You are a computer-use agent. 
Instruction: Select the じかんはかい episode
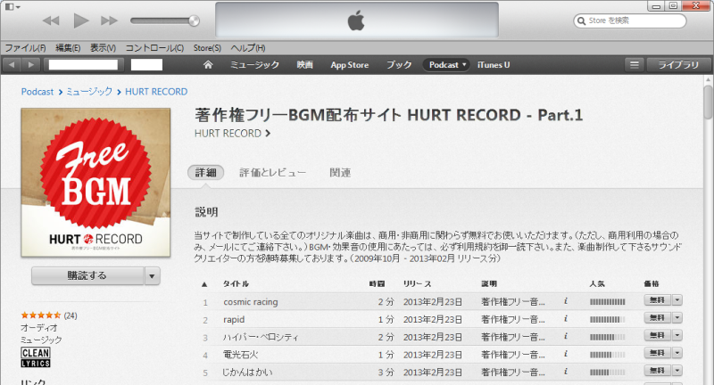247,373
